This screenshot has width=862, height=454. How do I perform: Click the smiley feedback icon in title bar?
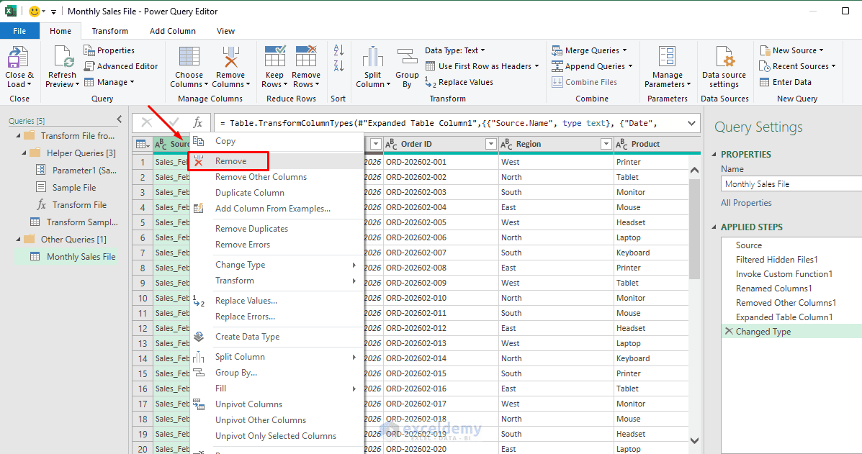click(x=34, y=11)
